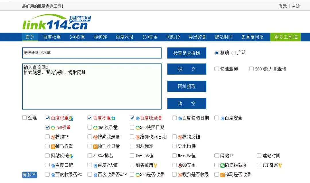Click the Chinaz icon after the second 百度权重

pyautogui.click(x=113, y=118)
